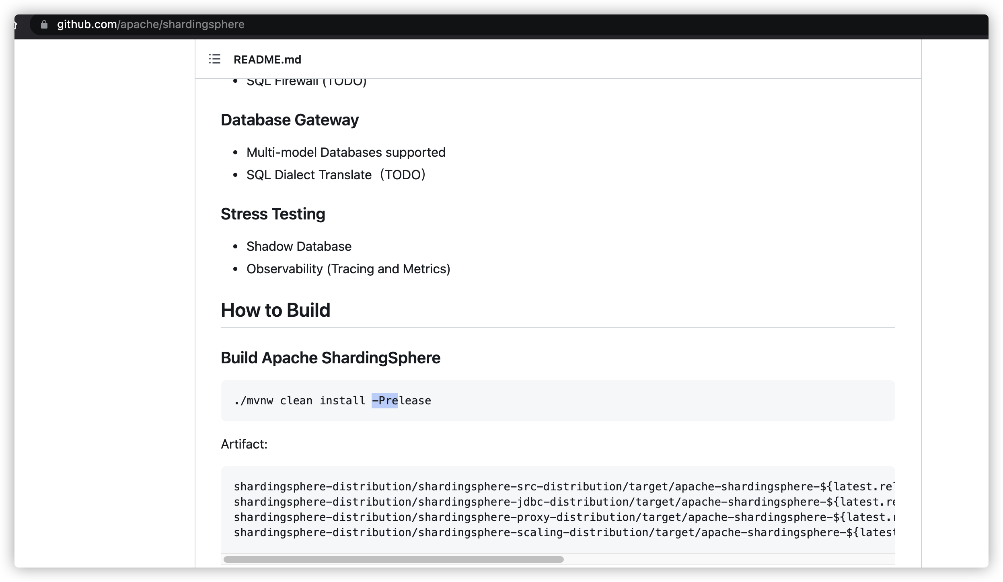
Task: Click the Stress Testing heading
Action: point(273,214)
